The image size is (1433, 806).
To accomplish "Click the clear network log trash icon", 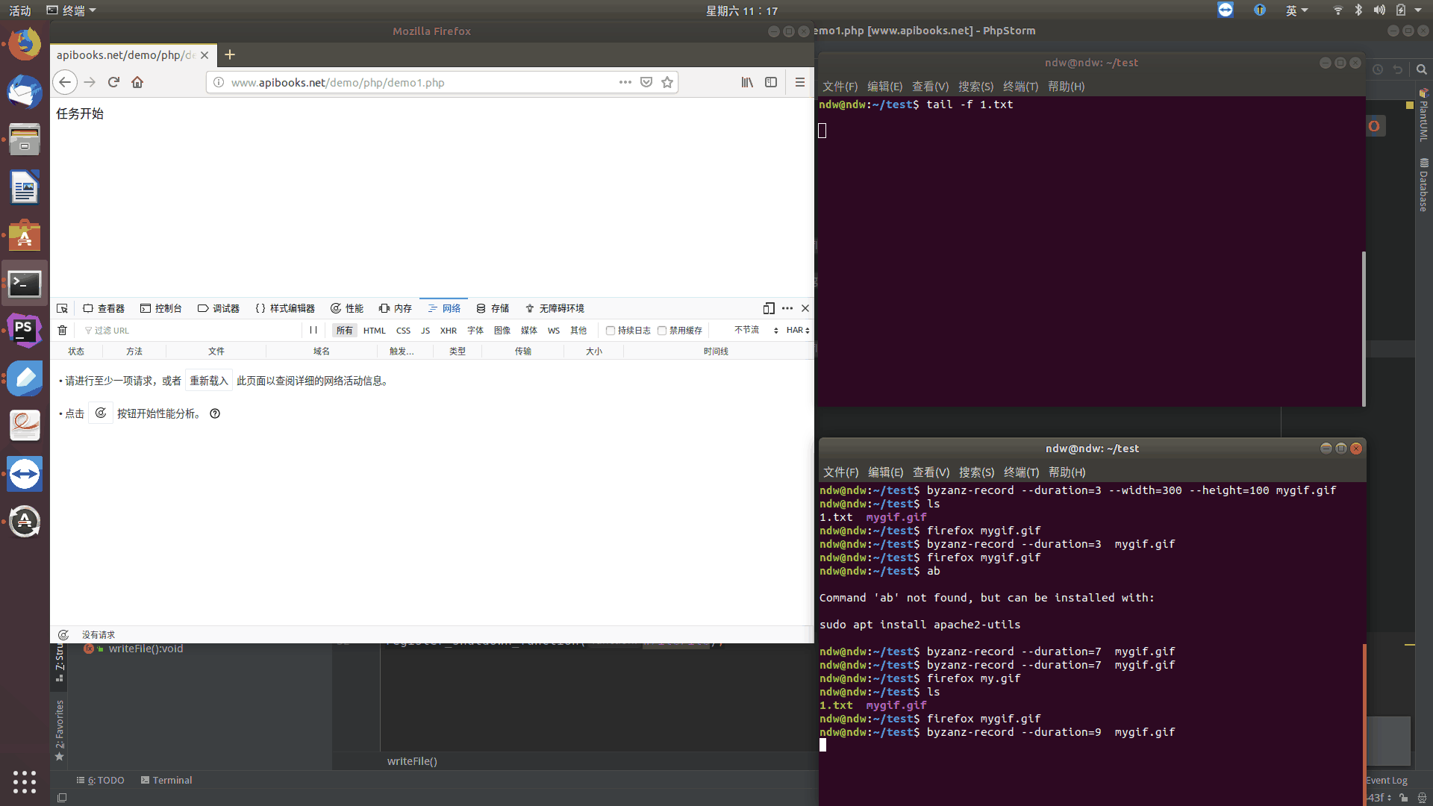I will (x=63, y=330).
